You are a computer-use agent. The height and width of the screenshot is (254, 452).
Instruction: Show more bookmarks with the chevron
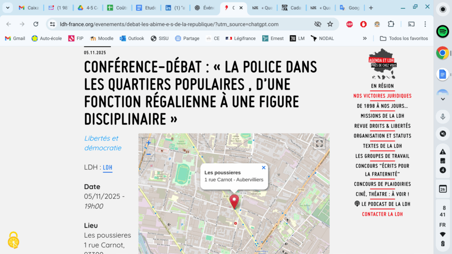[365, 38]
